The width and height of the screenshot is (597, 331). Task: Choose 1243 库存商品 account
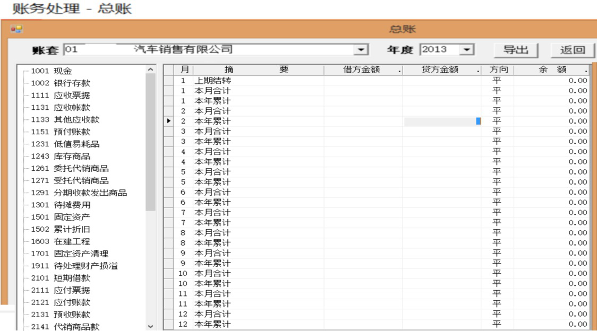pyautogui.click(x=60, y=156)
